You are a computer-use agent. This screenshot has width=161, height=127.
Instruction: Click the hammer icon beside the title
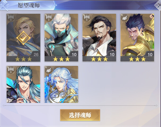(x=4, y=5)
